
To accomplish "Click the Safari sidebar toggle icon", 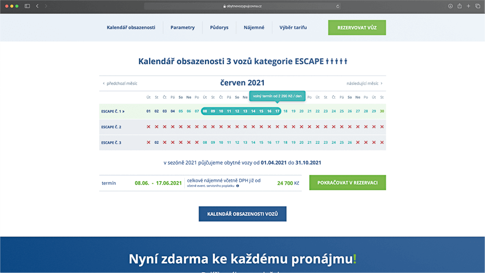I will (27, 6).
